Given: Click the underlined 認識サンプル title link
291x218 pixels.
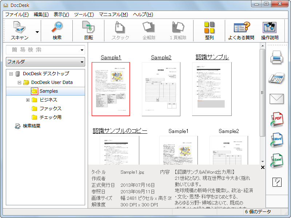Looking at the screenshot, I should pyautogui.click(x=212, y=57).
